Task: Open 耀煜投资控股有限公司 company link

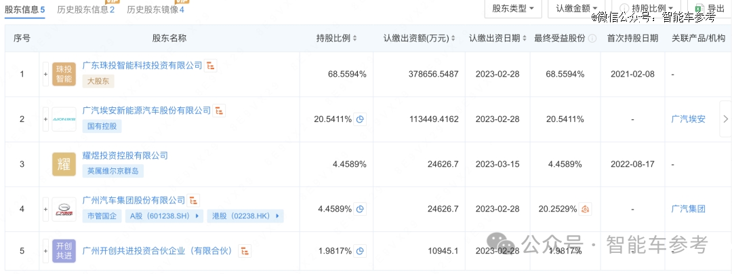Action: coord(125,155)
